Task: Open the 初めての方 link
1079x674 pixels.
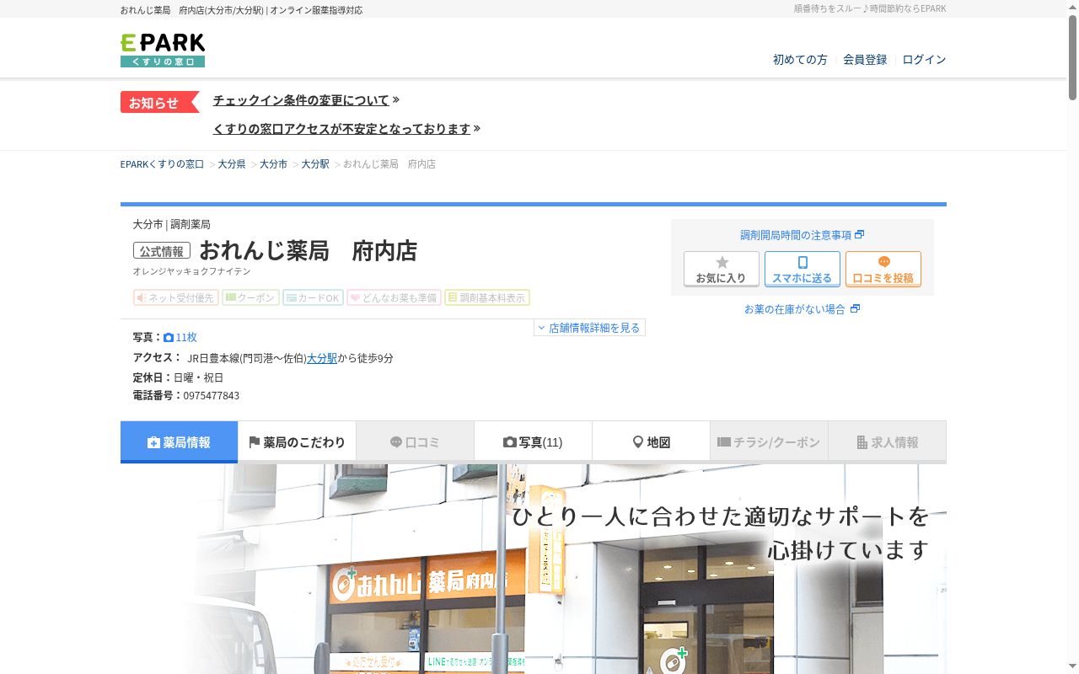Action: coord(800,60)
